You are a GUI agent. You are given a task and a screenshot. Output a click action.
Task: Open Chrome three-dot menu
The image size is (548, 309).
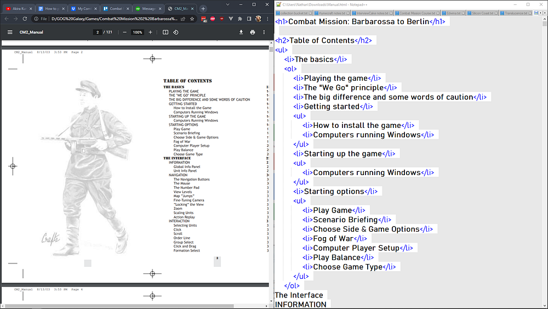267,19
